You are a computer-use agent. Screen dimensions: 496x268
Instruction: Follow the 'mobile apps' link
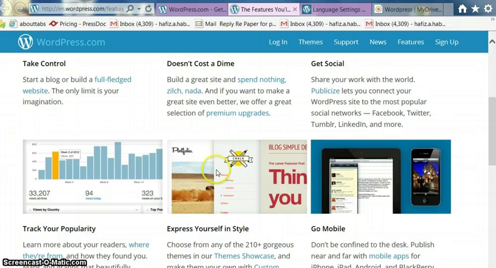(388, 256)
